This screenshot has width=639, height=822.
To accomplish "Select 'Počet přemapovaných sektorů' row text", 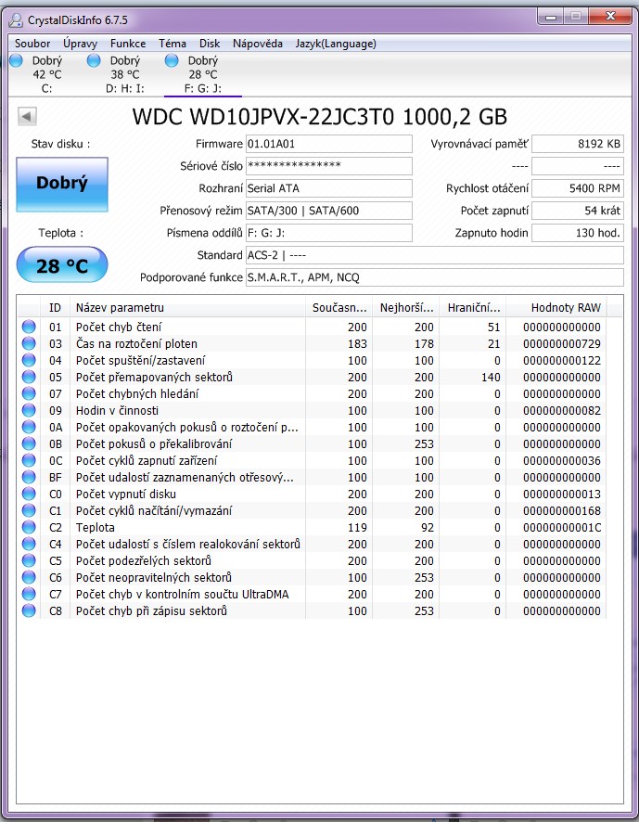I will point(154,378).
